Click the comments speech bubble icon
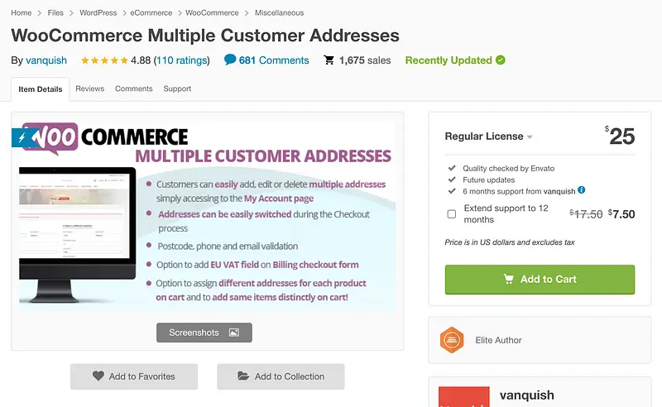 pyautogui.click(x=230, y=60)
